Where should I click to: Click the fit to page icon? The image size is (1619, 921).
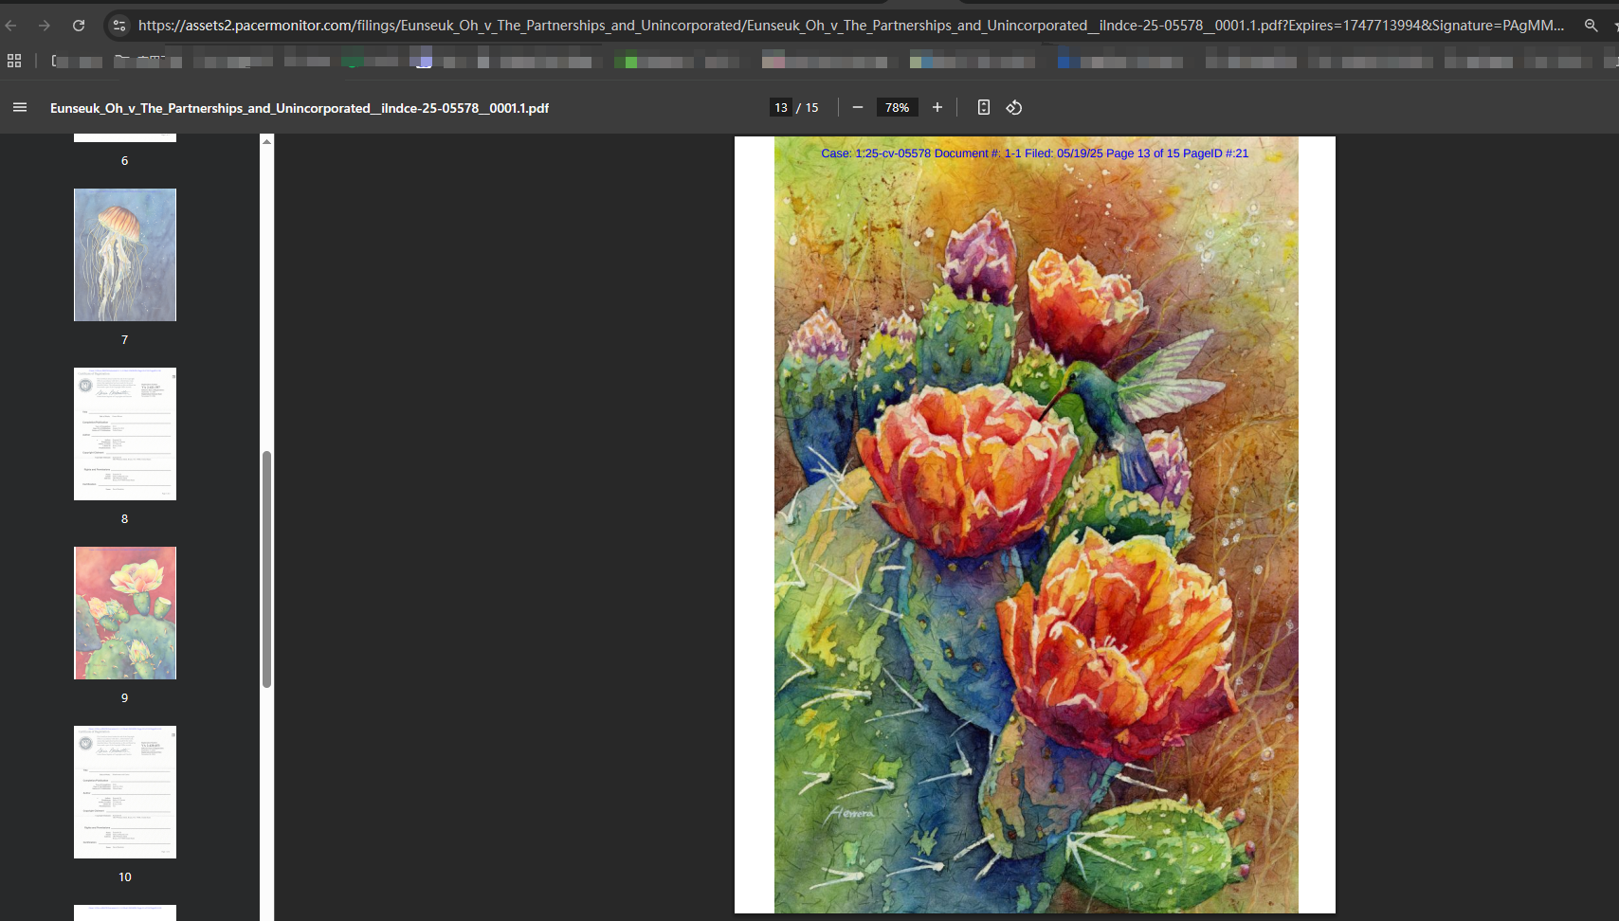[984, 108]
